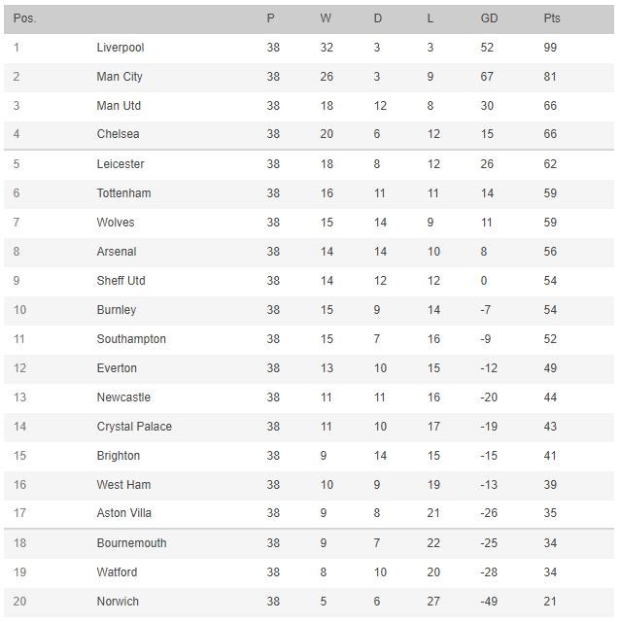This screenshot has height=622, width=620.
Task: Click the Wolves team name
Action: [x=116, y=223]
